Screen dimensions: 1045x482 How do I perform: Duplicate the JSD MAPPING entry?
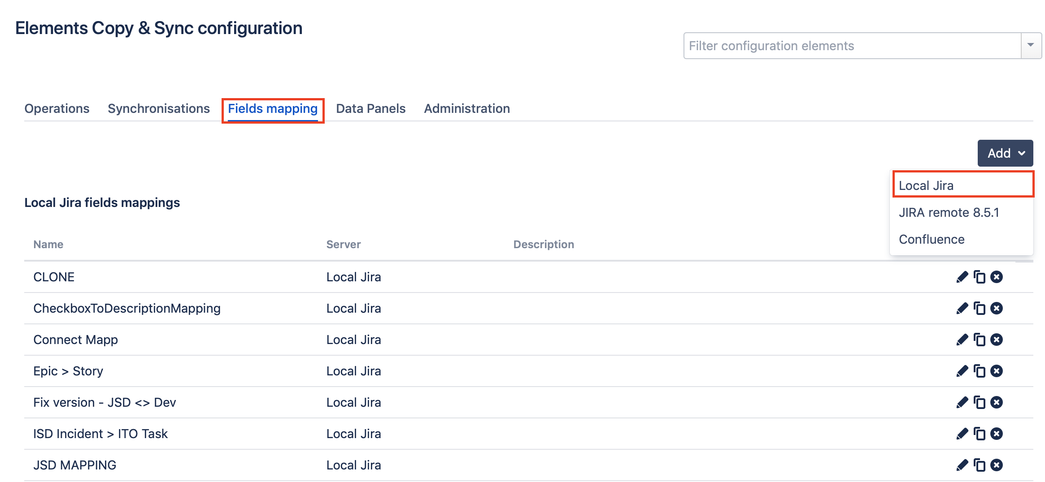980,465
